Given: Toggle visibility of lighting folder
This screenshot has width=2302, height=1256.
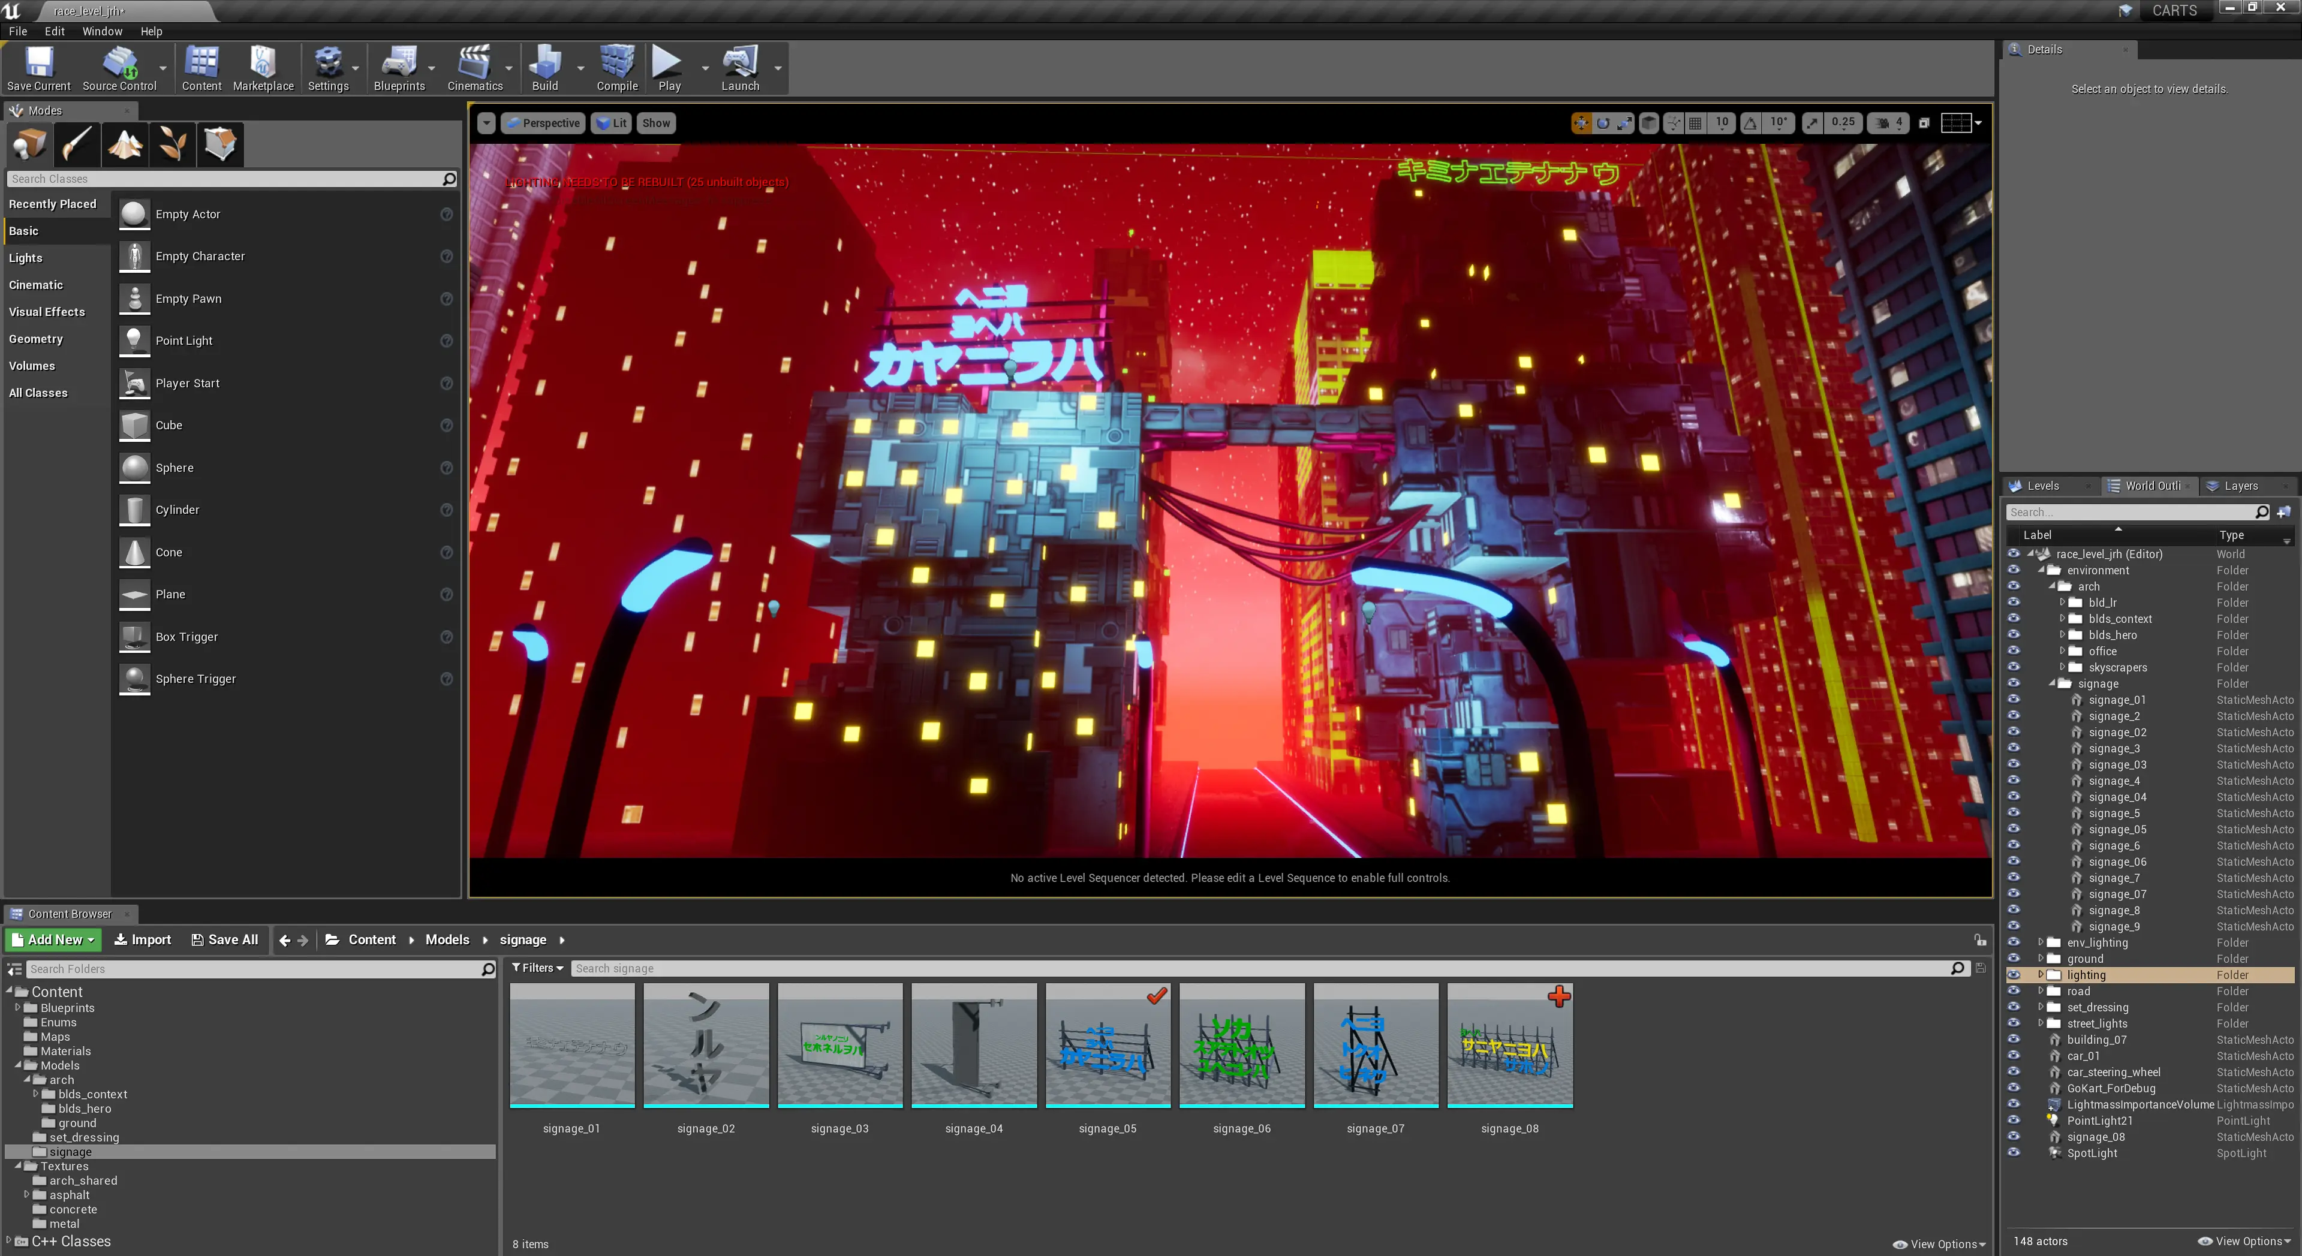Looking at the screenshot, I should point(2014,975).
